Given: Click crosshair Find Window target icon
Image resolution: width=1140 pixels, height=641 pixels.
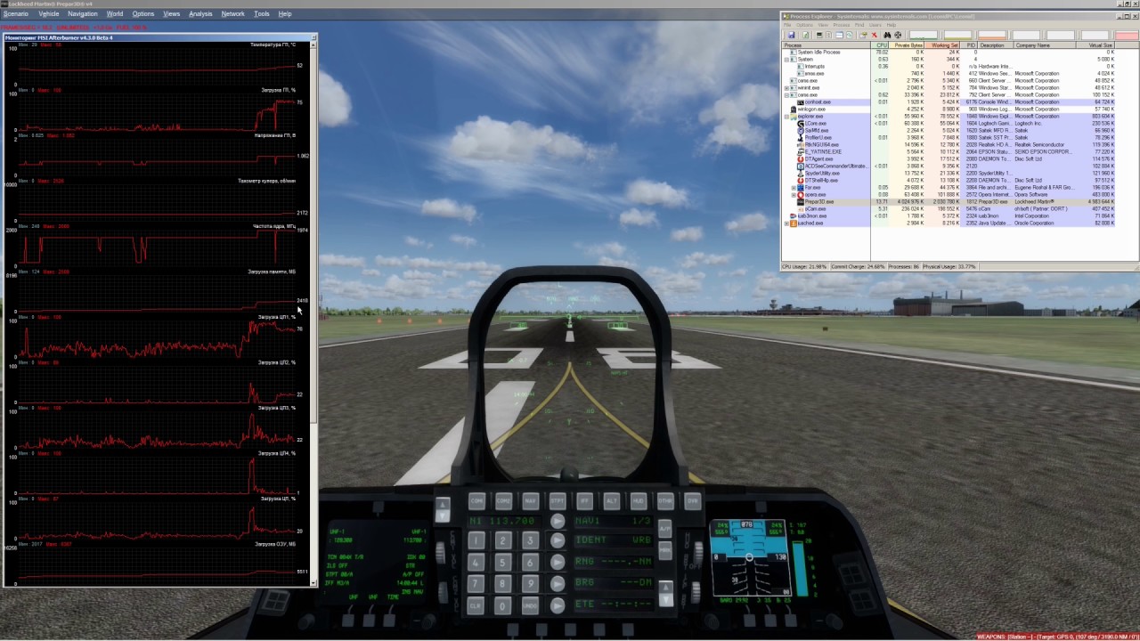Looking at the screenshot, I should tap(898, 36).
